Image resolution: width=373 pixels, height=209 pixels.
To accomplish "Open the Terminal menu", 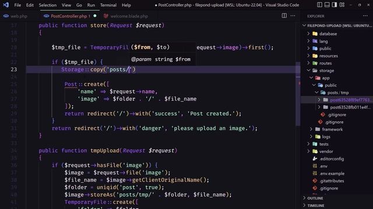I will 108,5.
